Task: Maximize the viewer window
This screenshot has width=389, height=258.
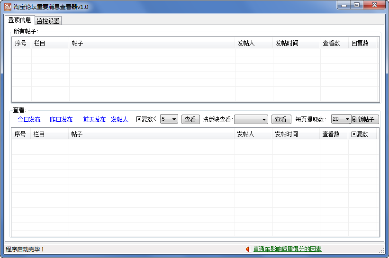Action: point(357,5)
